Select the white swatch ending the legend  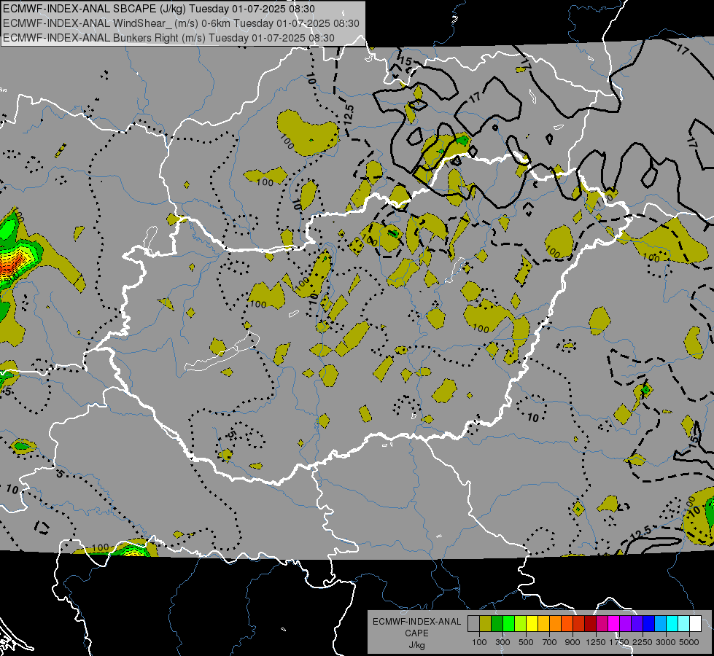point(695,624)
